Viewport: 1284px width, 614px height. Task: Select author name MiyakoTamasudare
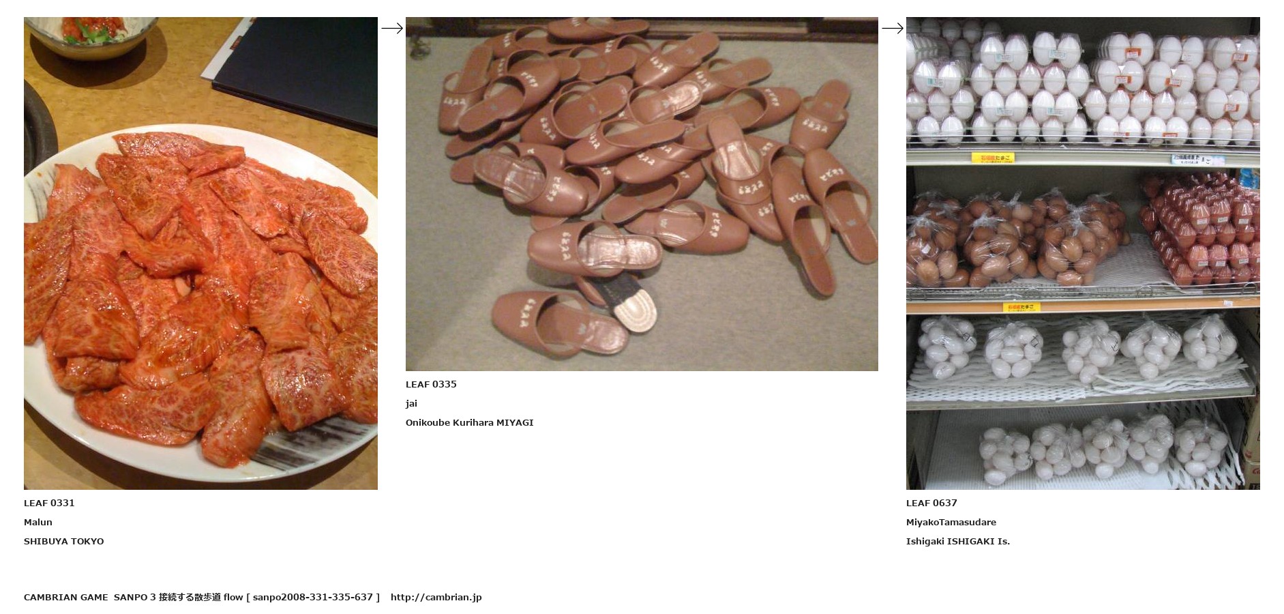pyautogui.click(x=951, y=522)
